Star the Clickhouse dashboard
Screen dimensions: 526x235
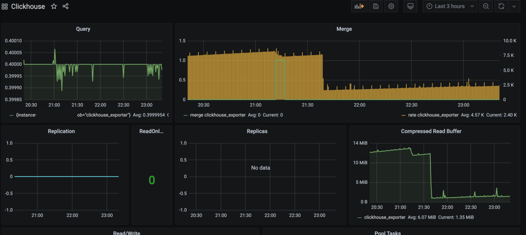tap(54, 7)
